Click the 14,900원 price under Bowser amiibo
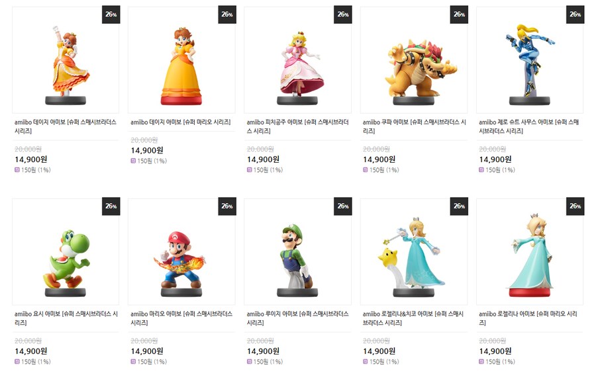The image size is (596, 373). pos(379,159)
